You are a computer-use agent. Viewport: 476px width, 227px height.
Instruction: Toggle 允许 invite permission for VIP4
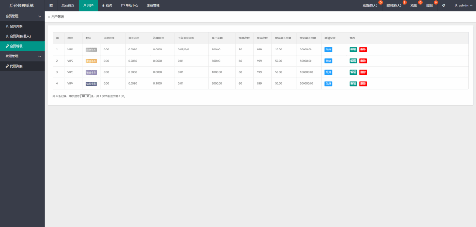[x=328, y=84]
